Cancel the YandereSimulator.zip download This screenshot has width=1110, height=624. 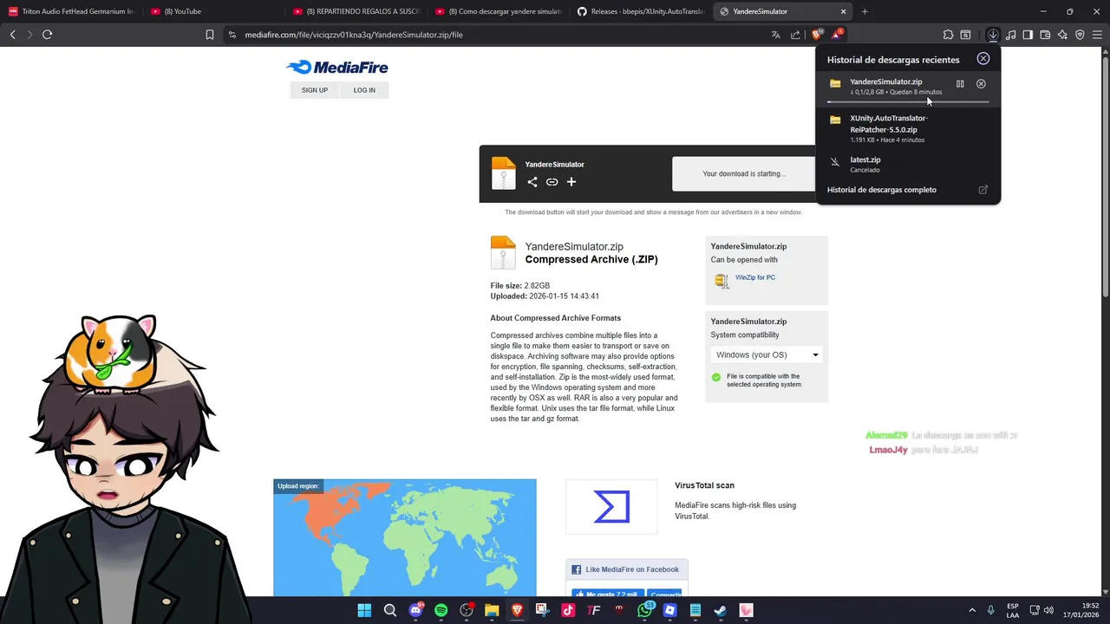(981, 84)
